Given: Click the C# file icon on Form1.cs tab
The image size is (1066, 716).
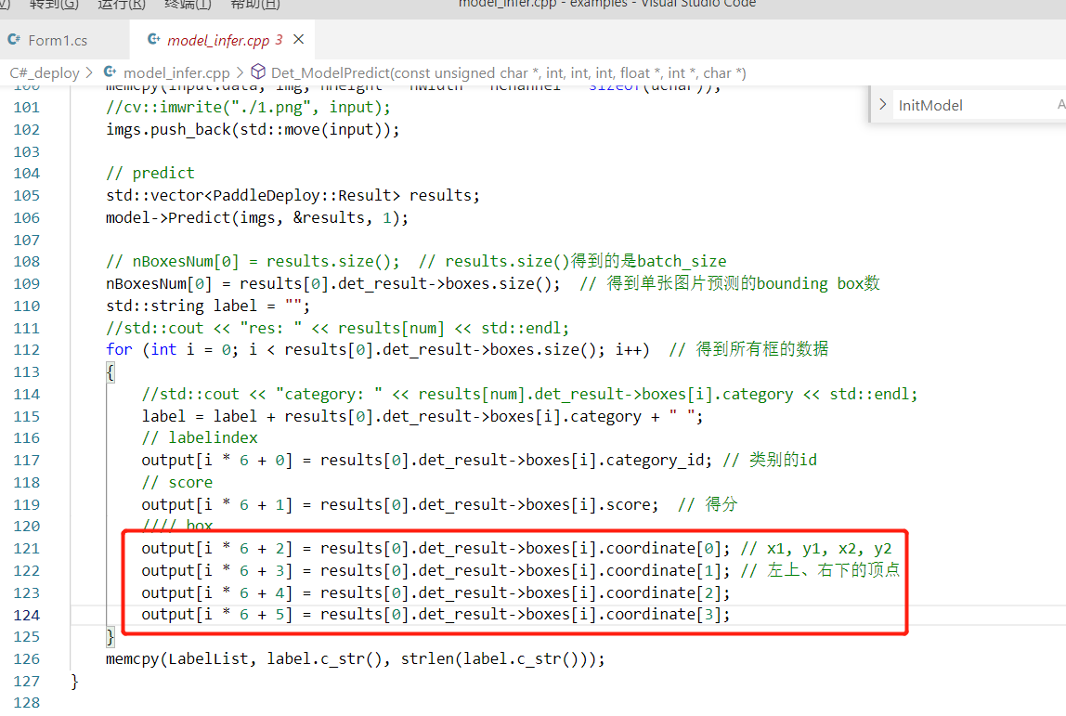Looking at the screenshot, I should point(14,39).
